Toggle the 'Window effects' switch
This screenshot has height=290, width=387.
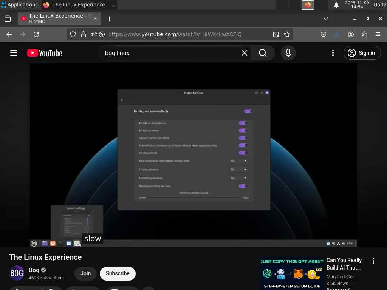coord(243,153)
